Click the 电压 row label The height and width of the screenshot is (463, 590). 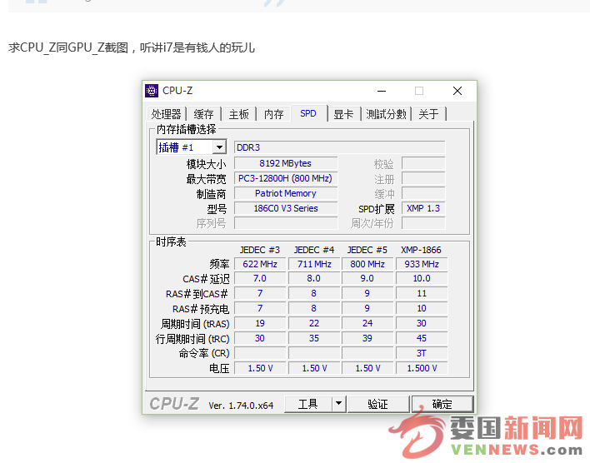(x=219, y=368)
